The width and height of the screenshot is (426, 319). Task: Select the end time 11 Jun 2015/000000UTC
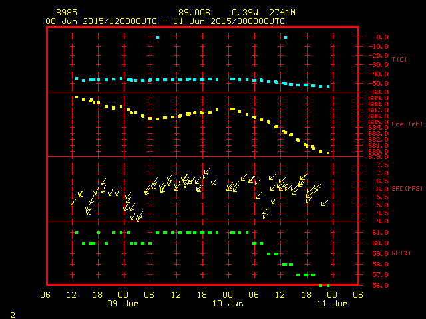[x=229, y=21]
